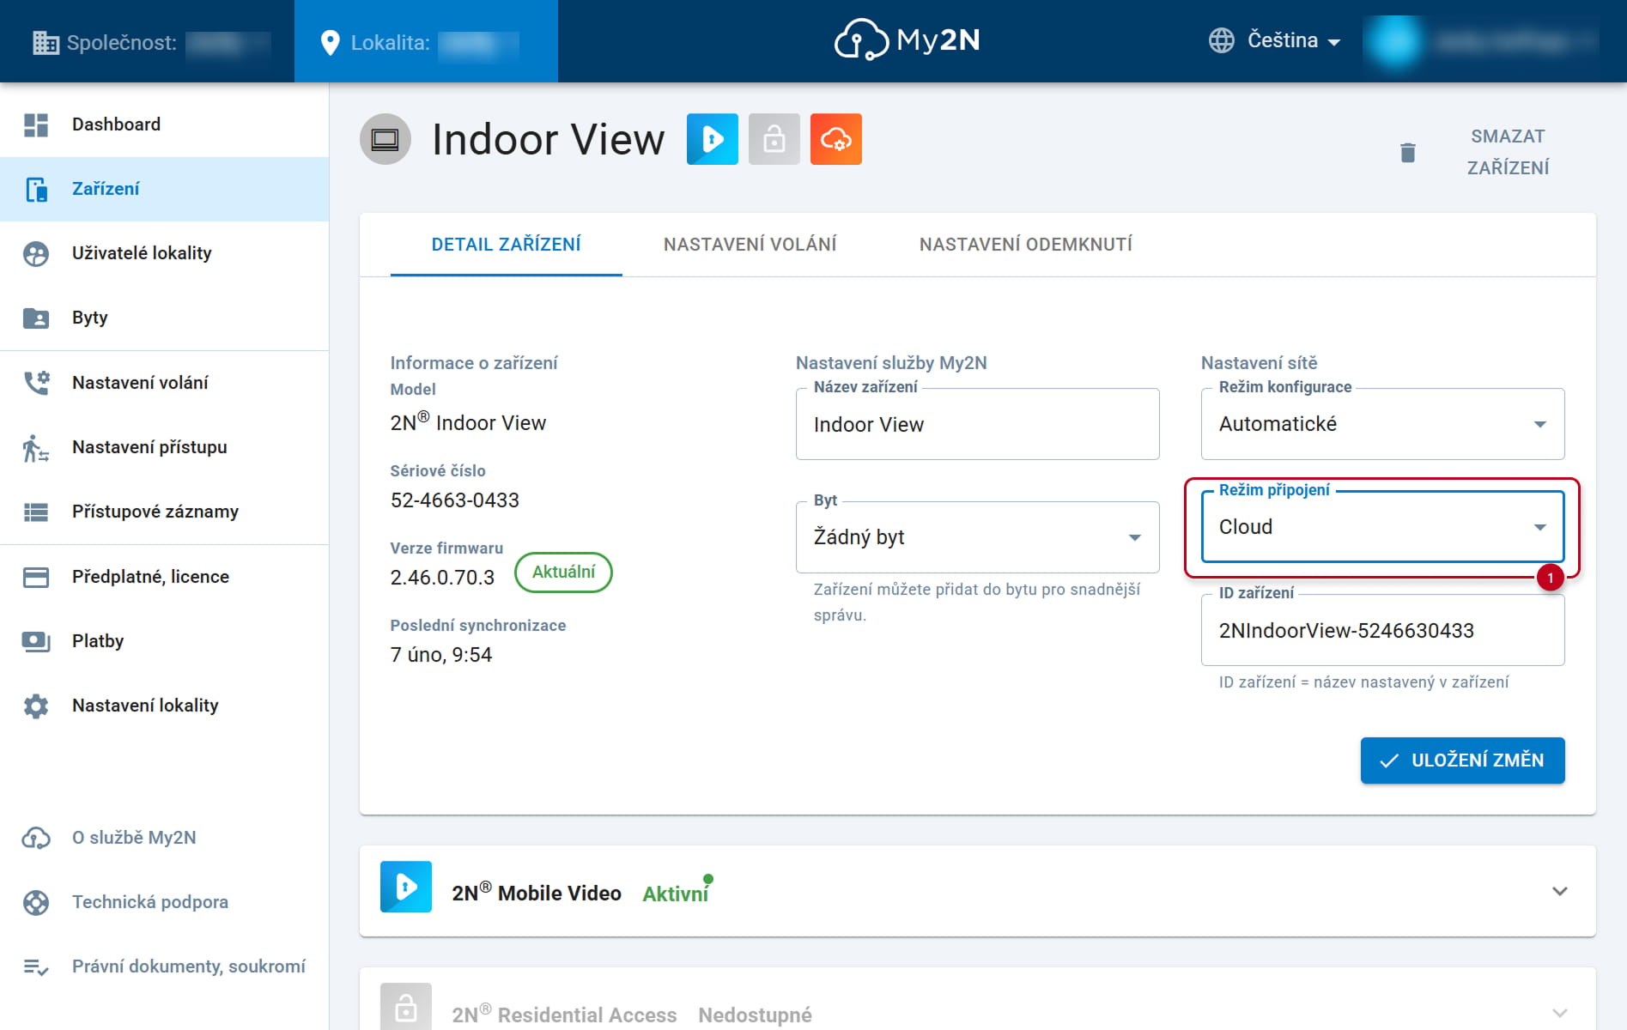Click the Přístupové záznamy list icon
This screenshot has width=1627, height=1030.
36,512
